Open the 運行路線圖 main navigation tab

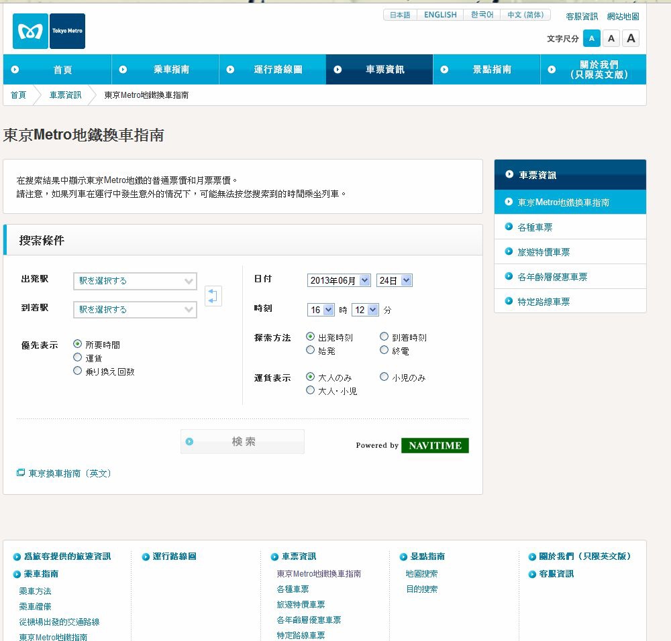[272, 69]
